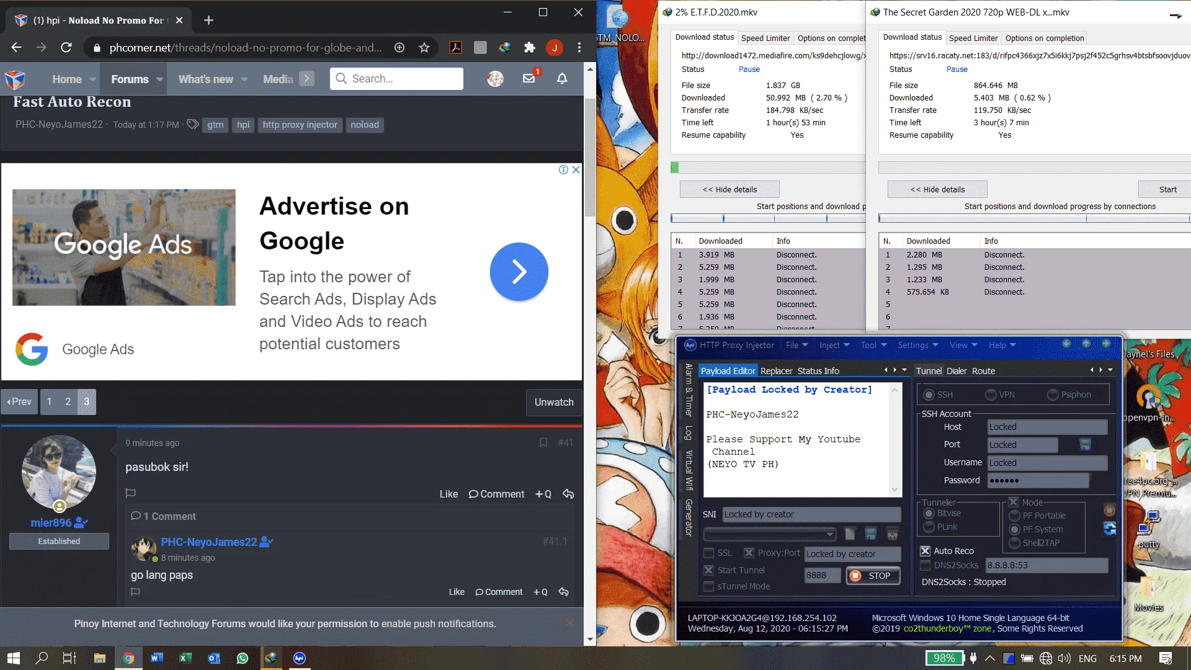Click the bookmark icon on post #41
The width and height of the screenshot is (1191, 670).
tap(543, 442)
